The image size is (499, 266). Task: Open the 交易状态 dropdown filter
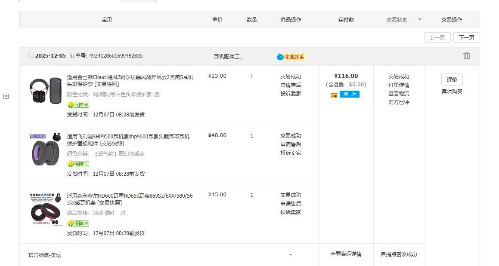tap(420, 20)
